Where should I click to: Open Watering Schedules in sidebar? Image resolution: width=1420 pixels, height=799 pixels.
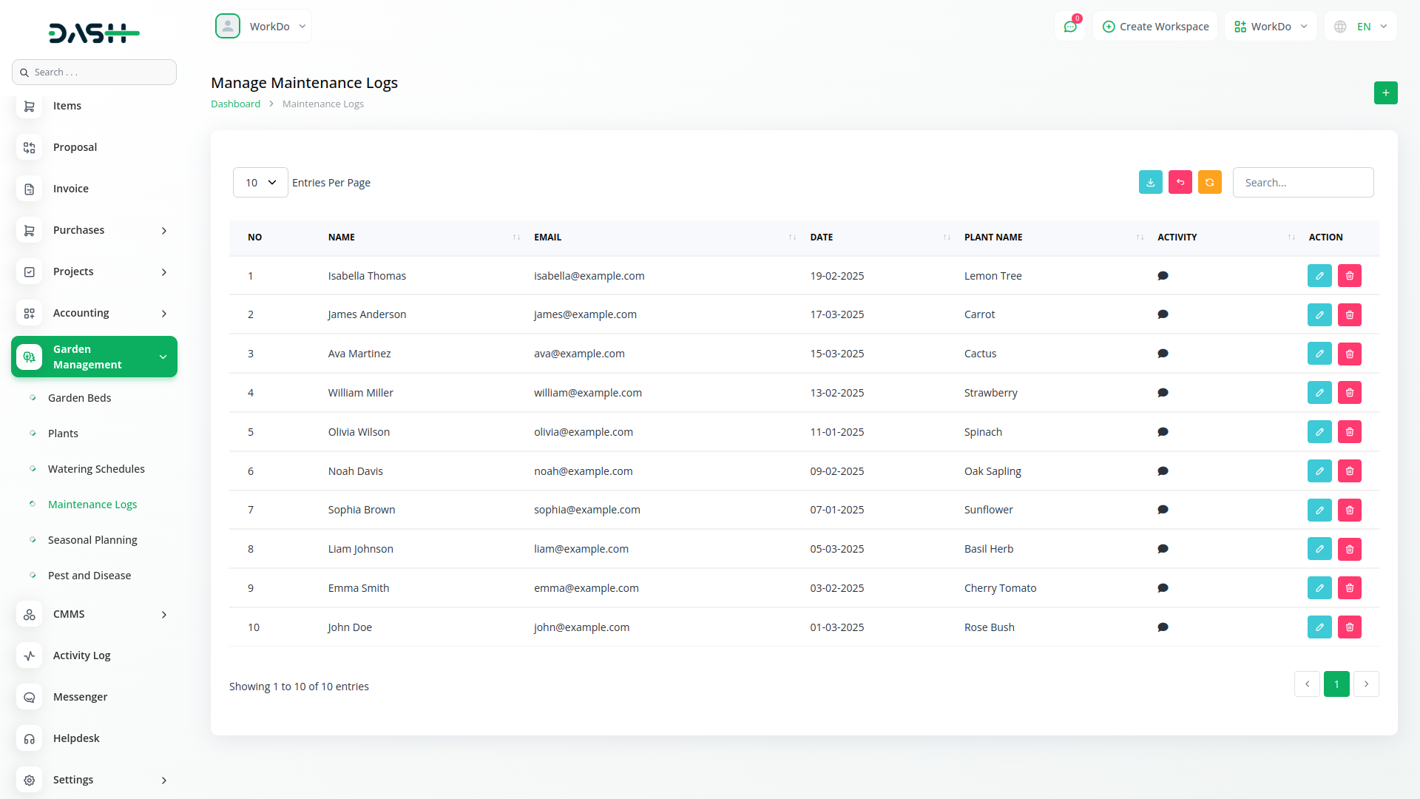click(96, 469)
